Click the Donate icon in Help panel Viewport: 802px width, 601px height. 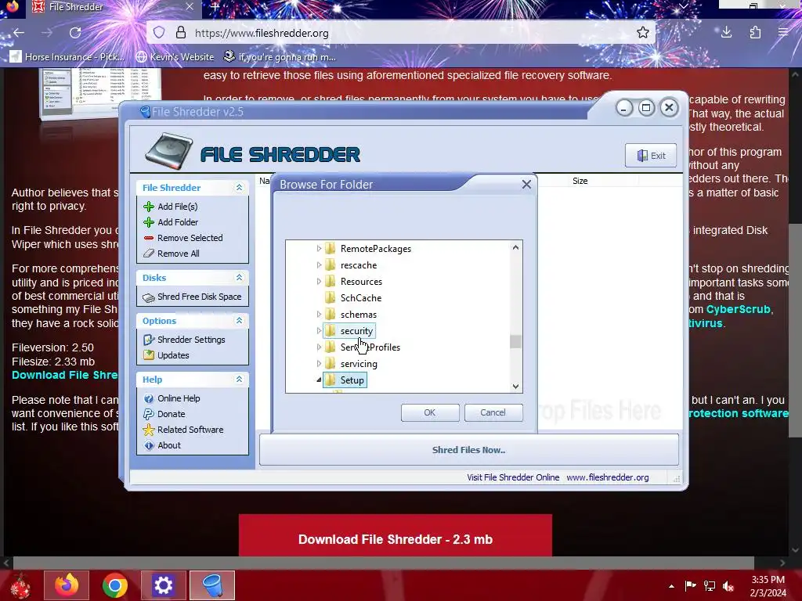(149, 414)
